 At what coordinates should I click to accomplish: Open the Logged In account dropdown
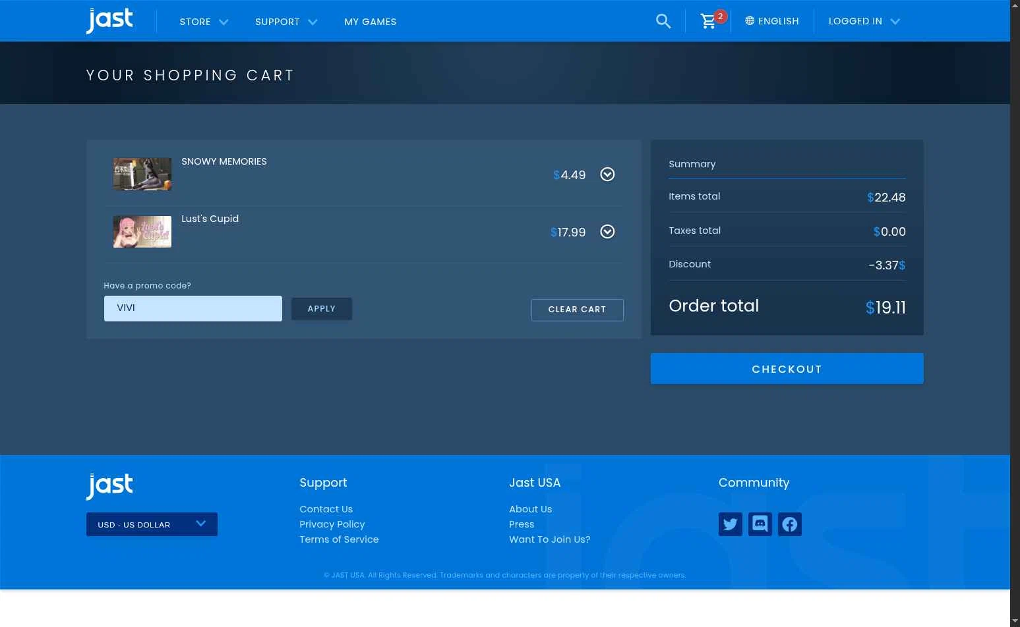[864, 21]
